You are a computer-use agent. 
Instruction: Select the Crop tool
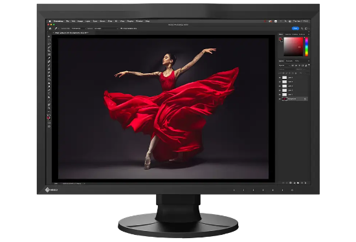49,51
